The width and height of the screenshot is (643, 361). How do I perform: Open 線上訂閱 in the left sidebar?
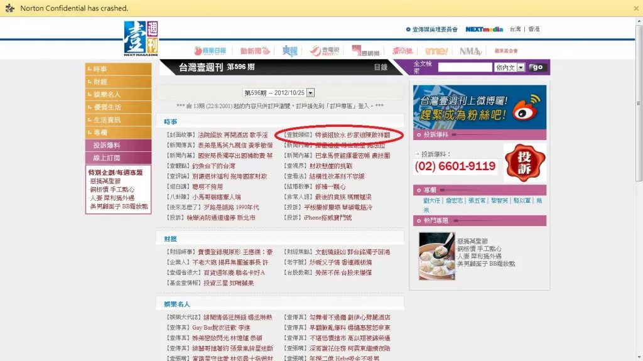119,158
